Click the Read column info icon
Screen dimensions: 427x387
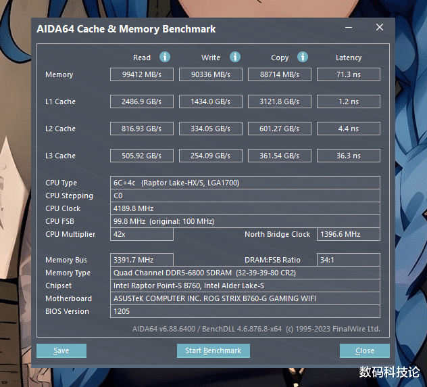pyautogui.click(x=165, y=58)
